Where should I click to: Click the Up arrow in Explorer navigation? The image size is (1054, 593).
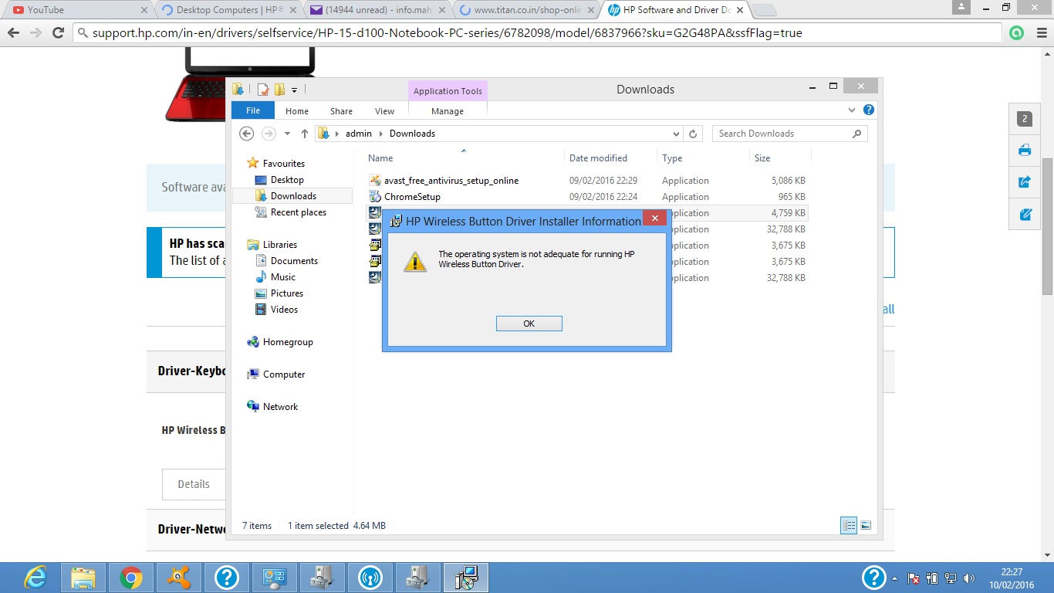(305, 134)
